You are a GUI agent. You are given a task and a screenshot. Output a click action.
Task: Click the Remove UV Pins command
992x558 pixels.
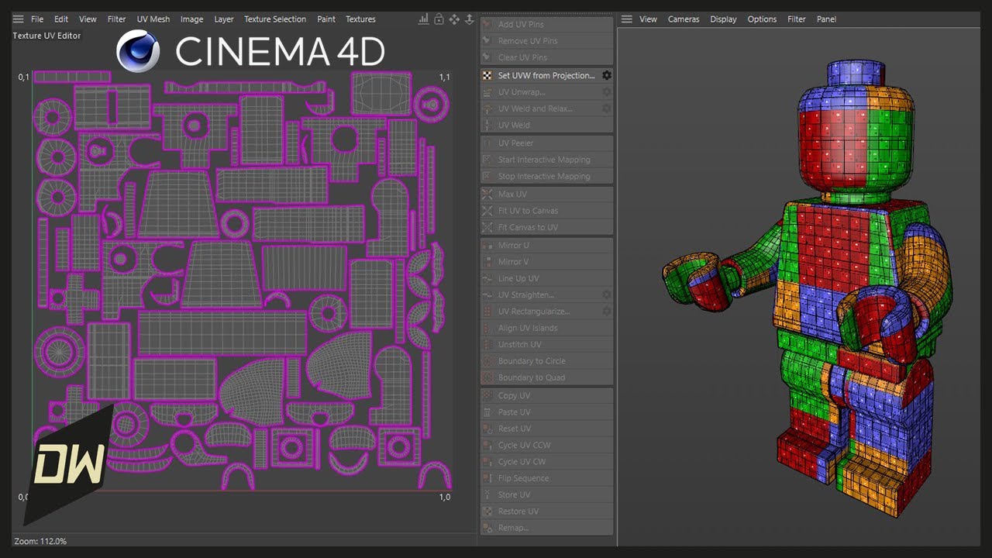pyautogui.click(x=547, y=40)
